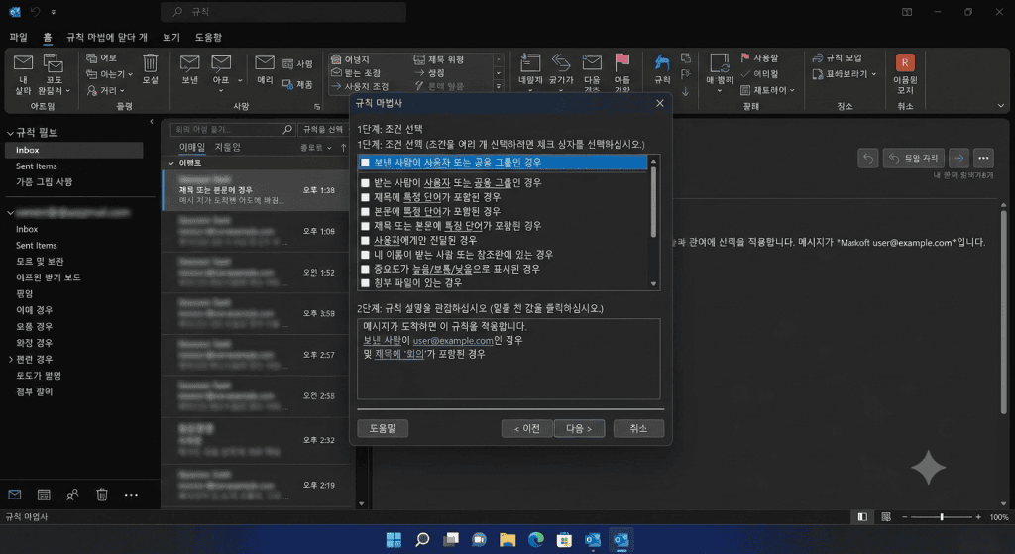The height and width of the screenshot is (554, 1015).
Task: Click the new mail envelope icon in ribbon
Action: [24, 62]
